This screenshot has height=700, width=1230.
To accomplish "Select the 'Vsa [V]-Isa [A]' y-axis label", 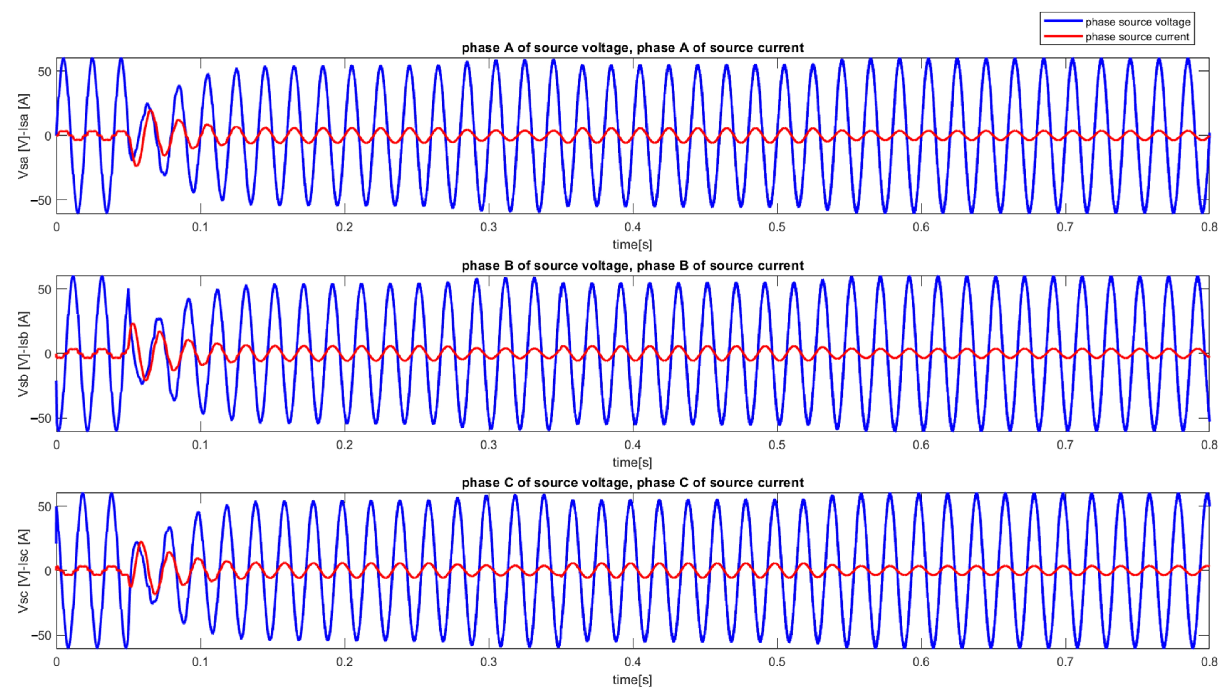I will click(23, 136).
